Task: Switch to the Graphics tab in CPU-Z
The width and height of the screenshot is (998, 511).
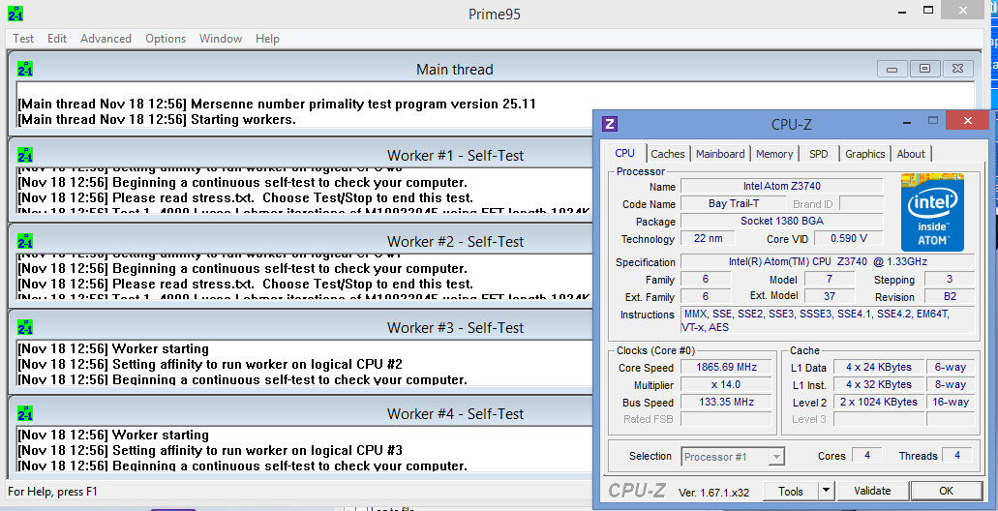Action: [x=865, y=154]
